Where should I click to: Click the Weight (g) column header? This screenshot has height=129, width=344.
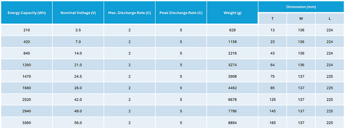232,13
